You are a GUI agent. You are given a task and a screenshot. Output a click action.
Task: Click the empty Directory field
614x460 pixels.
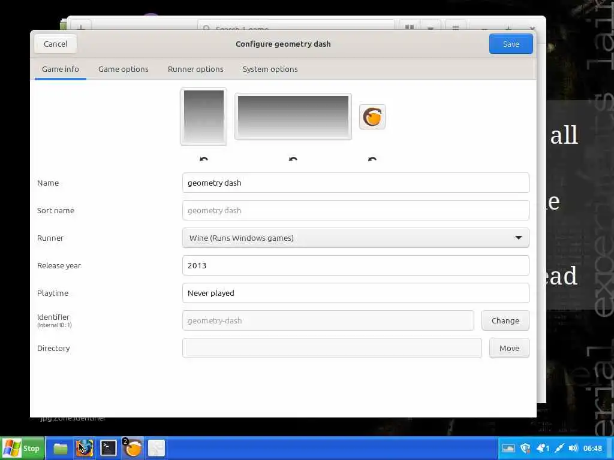click(x=332, y=348)
